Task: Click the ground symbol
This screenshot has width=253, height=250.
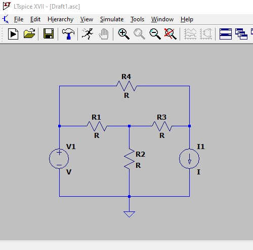Action: click(x=129, y=214)
